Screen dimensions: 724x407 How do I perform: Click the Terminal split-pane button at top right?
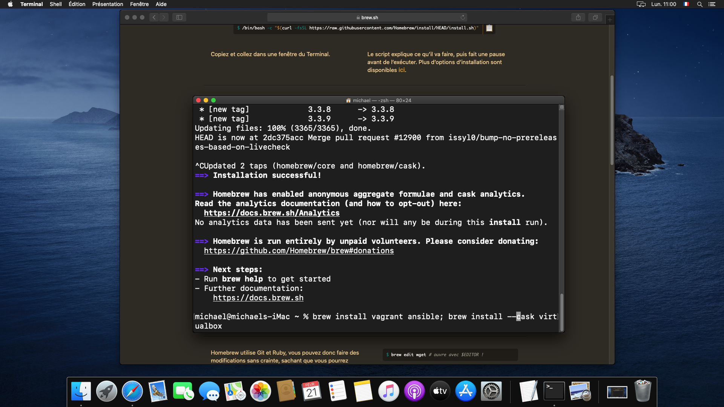pos(561,107)
